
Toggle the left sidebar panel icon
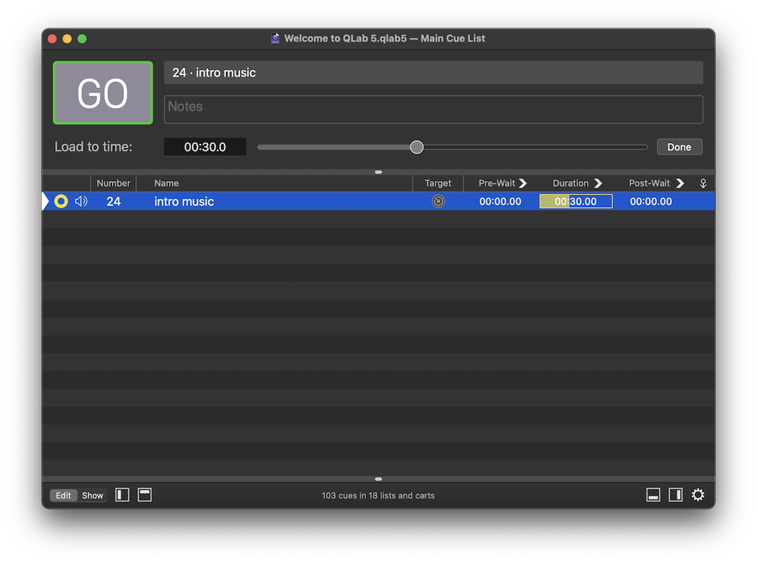click(x=122, y=495)
